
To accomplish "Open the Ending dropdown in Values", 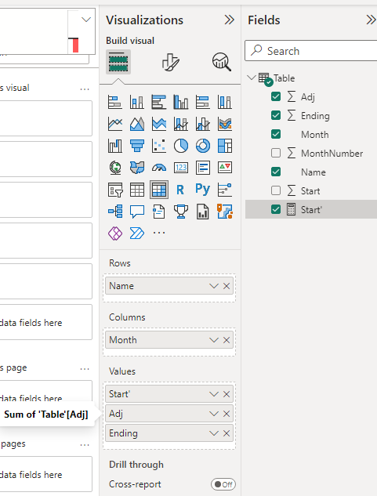I will tap(214, 433).
